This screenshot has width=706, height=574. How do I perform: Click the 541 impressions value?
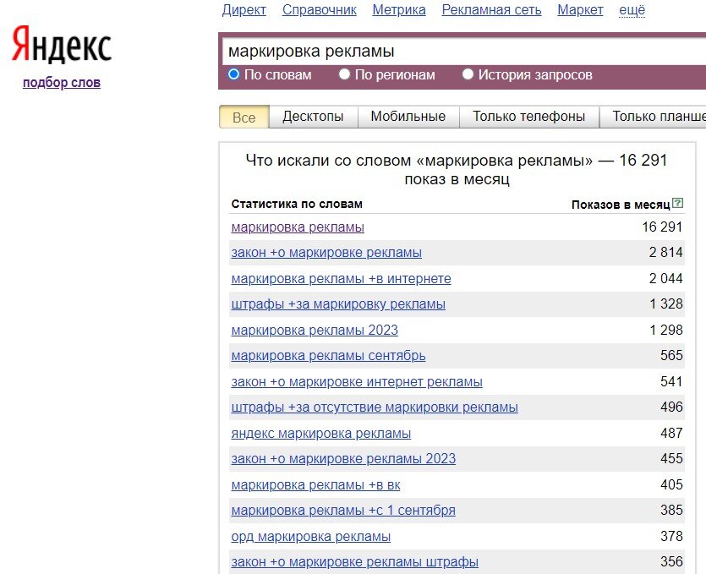tap(672, 381)
